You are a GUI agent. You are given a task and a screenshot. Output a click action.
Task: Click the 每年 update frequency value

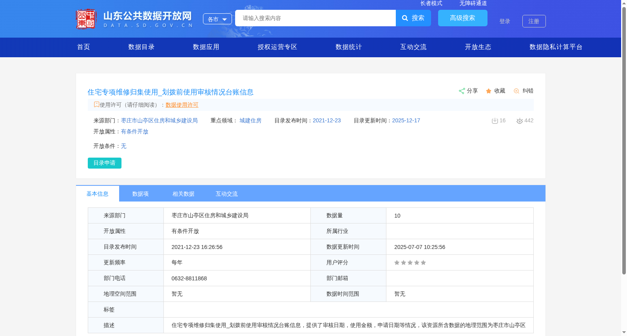pos(177,263)
